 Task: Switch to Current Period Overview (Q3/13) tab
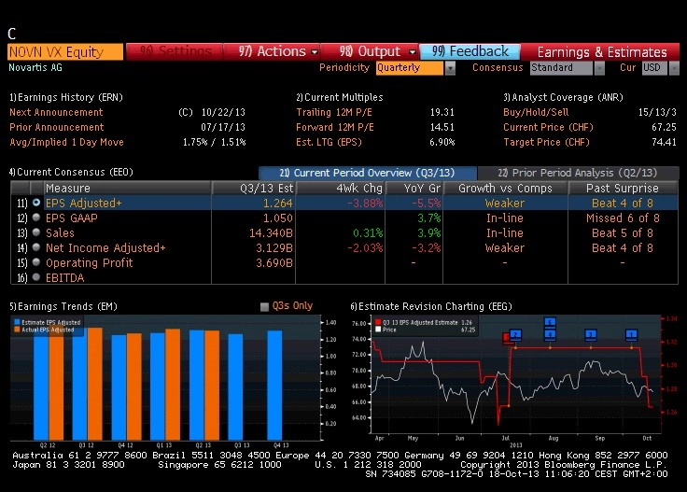pos(367,173)
